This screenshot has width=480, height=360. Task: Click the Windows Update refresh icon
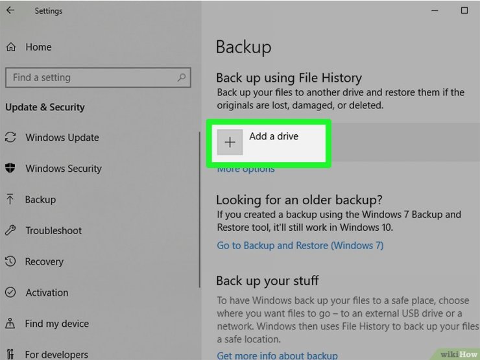[10, 137]
